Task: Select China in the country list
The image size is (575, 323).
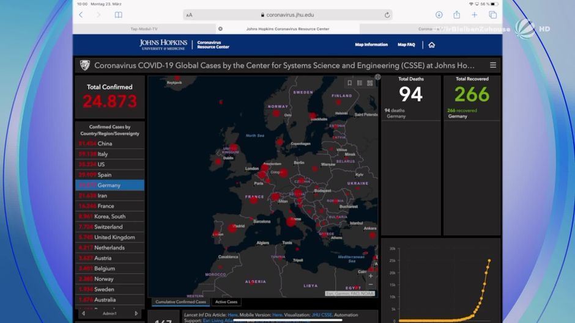Action: [109, 143]
